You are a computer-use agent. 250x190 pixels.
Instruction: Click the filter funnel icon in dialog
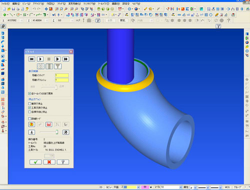point(58,66)
